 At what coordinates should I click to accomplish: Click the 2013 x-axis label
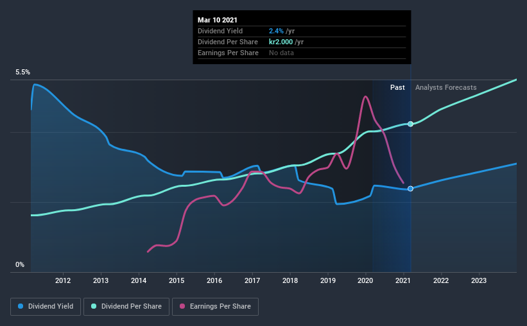[101, 280]
